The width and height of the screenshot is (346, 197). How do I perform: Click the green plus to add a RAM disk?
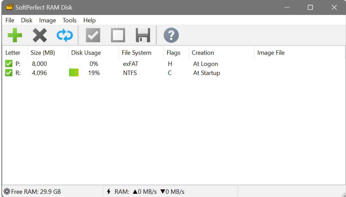(x=15, y=35)
